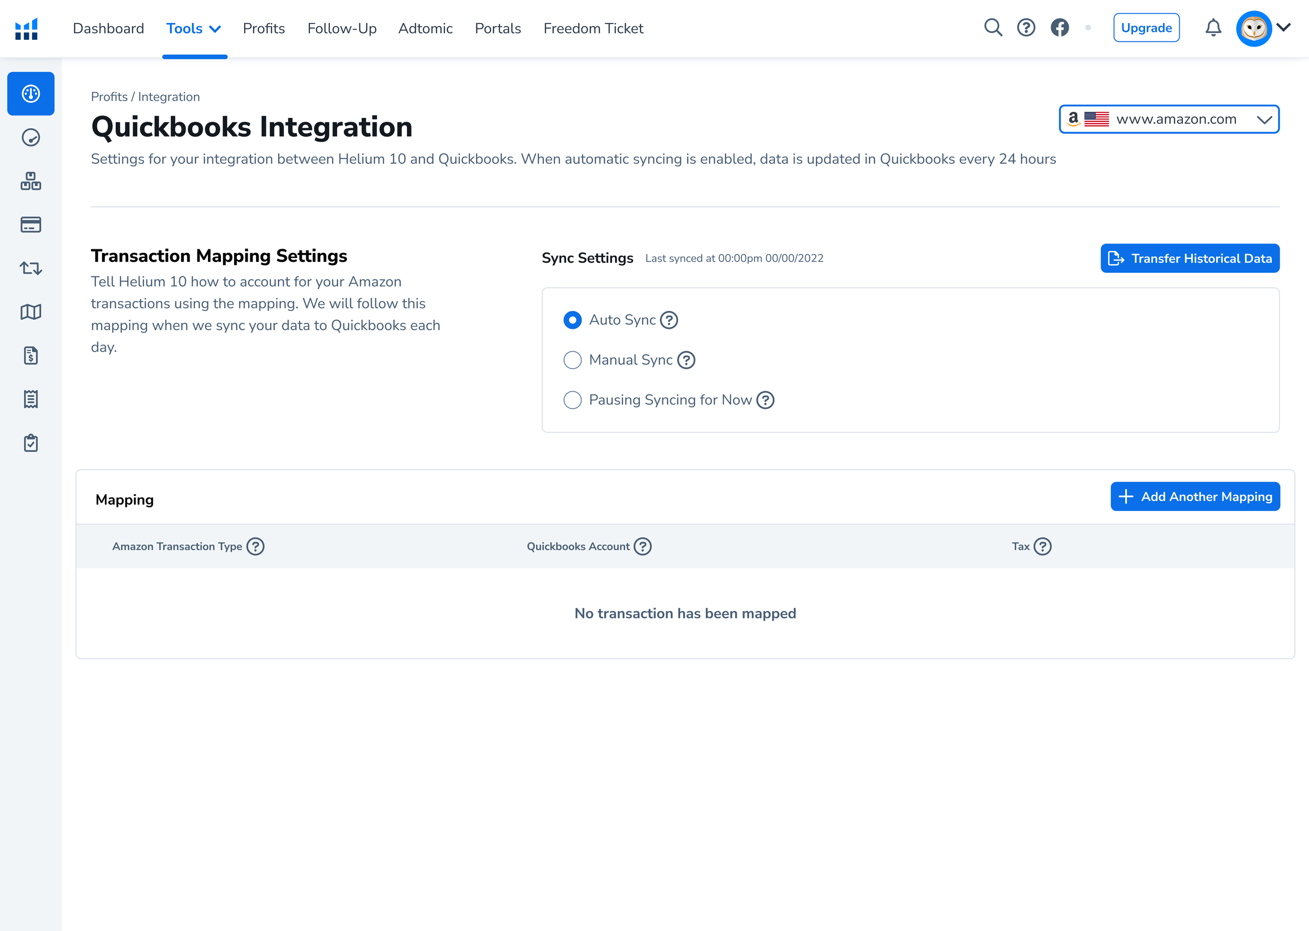Click the Upgrade button
Image resolution: width=1309 pixels, height=931 pixels.
(x=1146, y=28)
